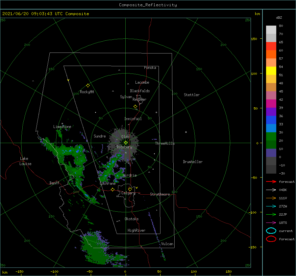296x276 pixels.
Task: Click the Vulcan label
Action: pyautogui.click(x=167, y=244)
